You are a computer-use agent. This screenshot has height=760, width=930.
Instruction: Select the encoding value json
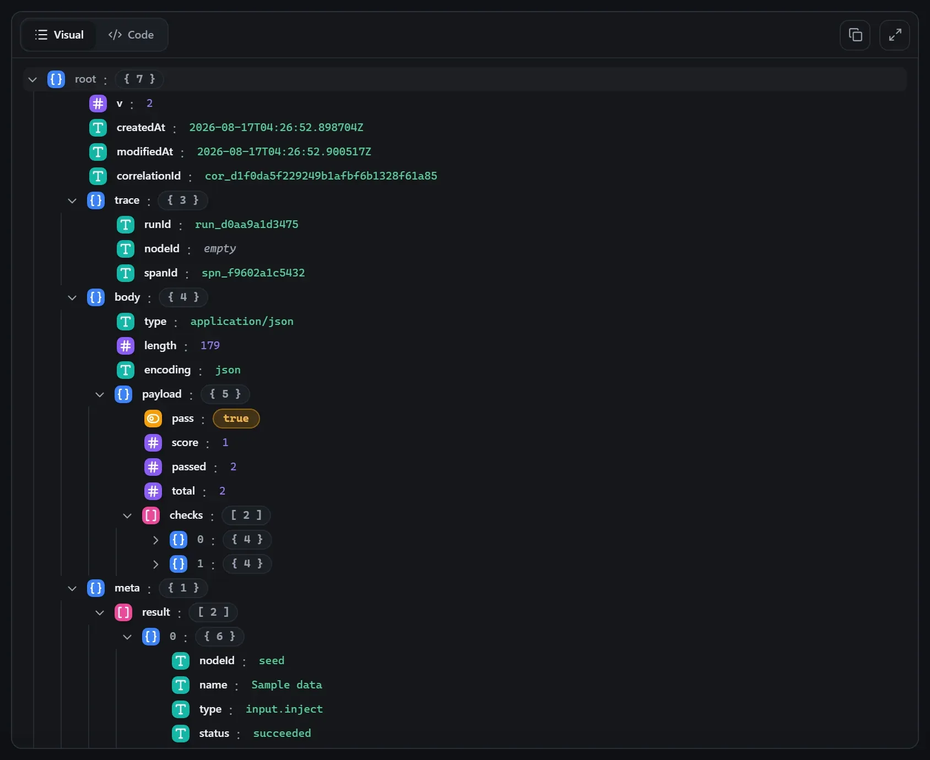point(228,370)
